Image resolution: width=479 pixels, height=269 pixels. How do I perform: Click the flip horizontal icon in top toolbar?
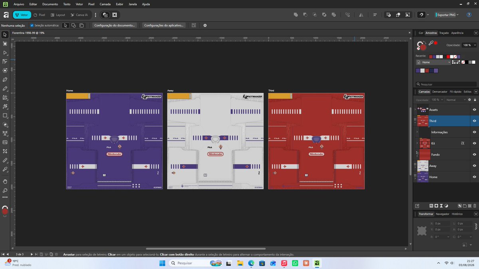pos(361,15)
